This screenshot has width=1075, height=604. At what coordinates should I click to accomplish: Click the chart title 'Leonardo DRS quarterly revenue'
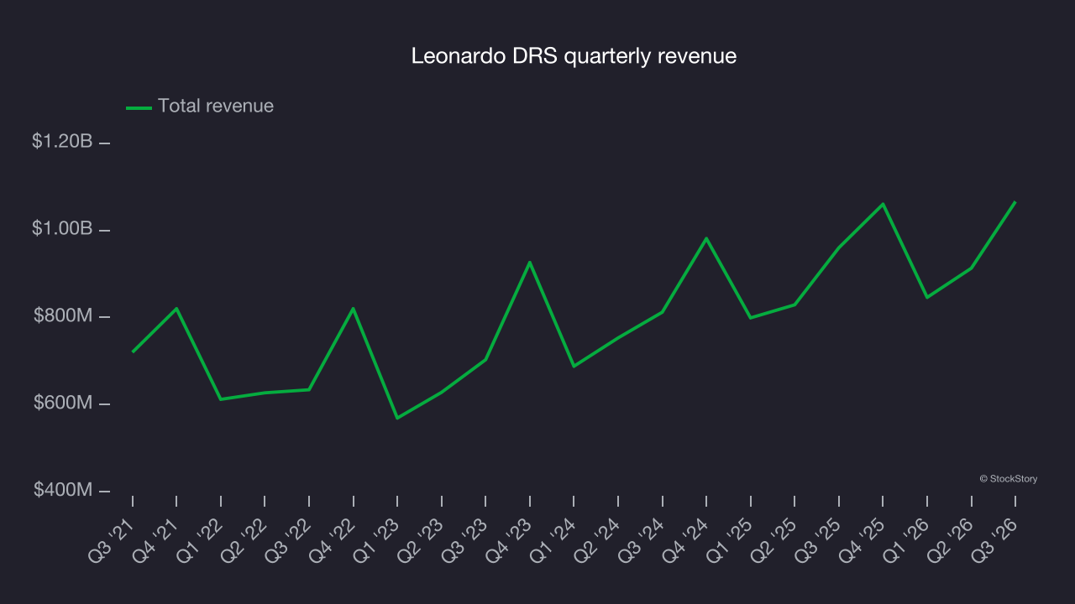[574, 56]
